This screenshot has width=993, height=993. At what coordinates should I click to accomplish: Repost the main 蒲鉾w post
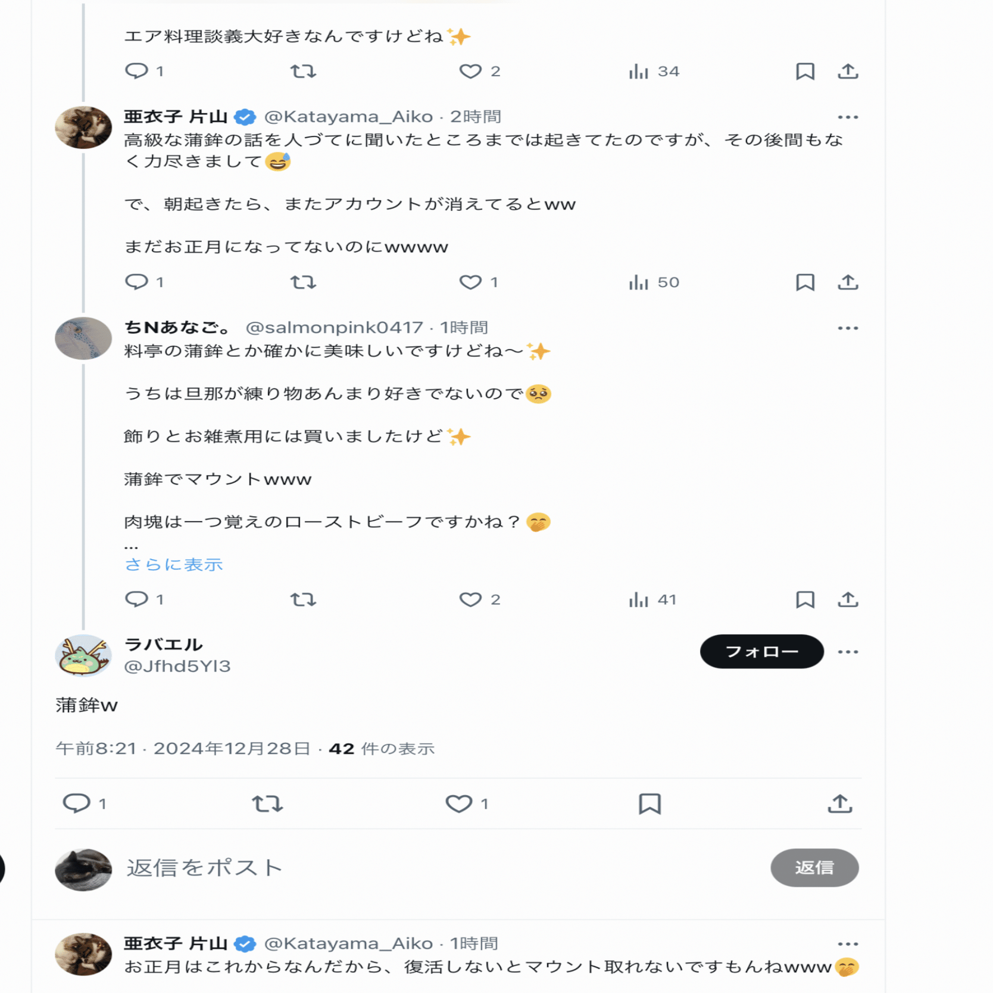(267, 804)
